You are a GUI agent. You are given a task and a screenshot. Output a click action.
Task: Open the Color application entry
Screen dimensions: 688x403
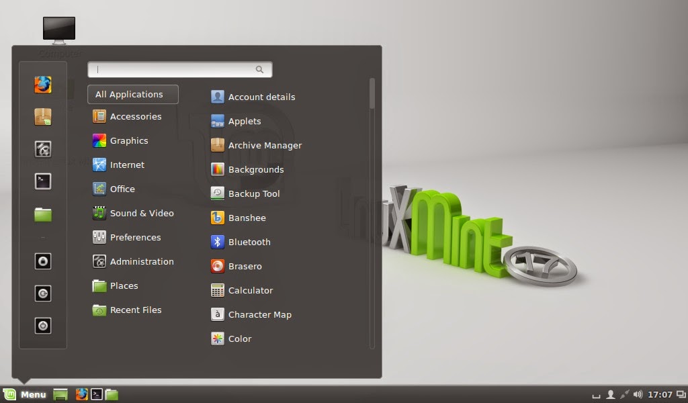231,339
